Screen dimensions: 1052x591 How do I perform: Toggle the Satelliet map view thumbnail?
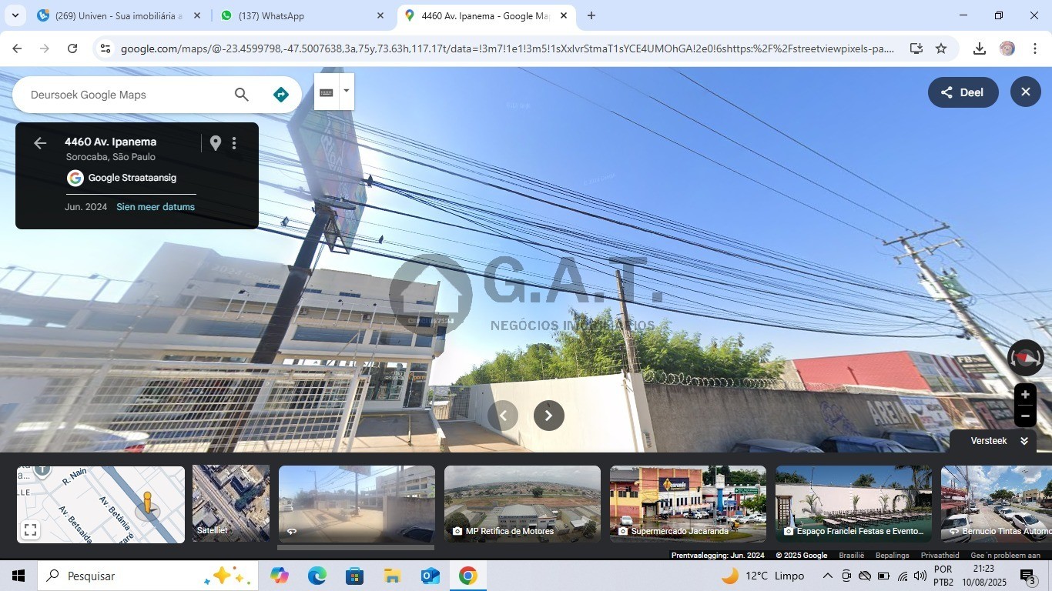pyautogui.click(x=230, y=503)
